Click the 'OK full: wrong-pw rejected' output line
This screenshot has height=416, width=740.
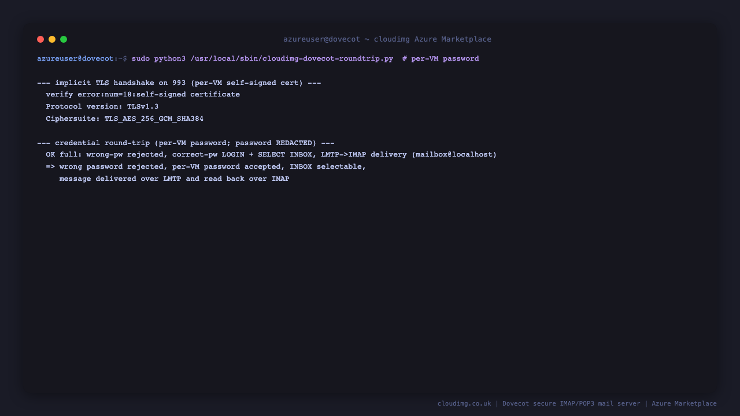pyautogui.click(x=271, y=155)
